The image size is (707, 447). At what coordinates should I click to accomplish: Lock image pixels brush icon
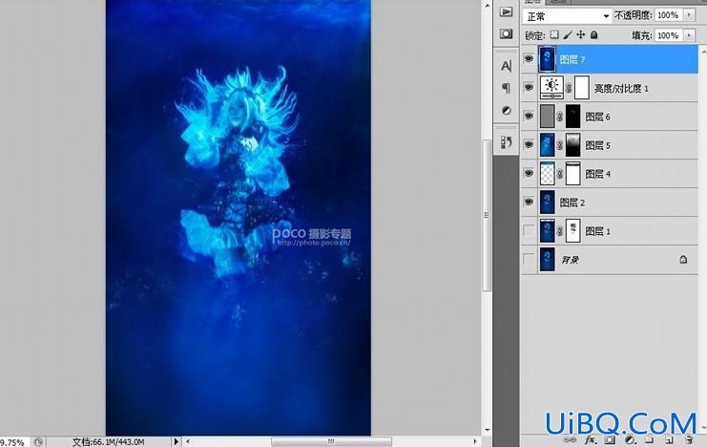point(568,34)
